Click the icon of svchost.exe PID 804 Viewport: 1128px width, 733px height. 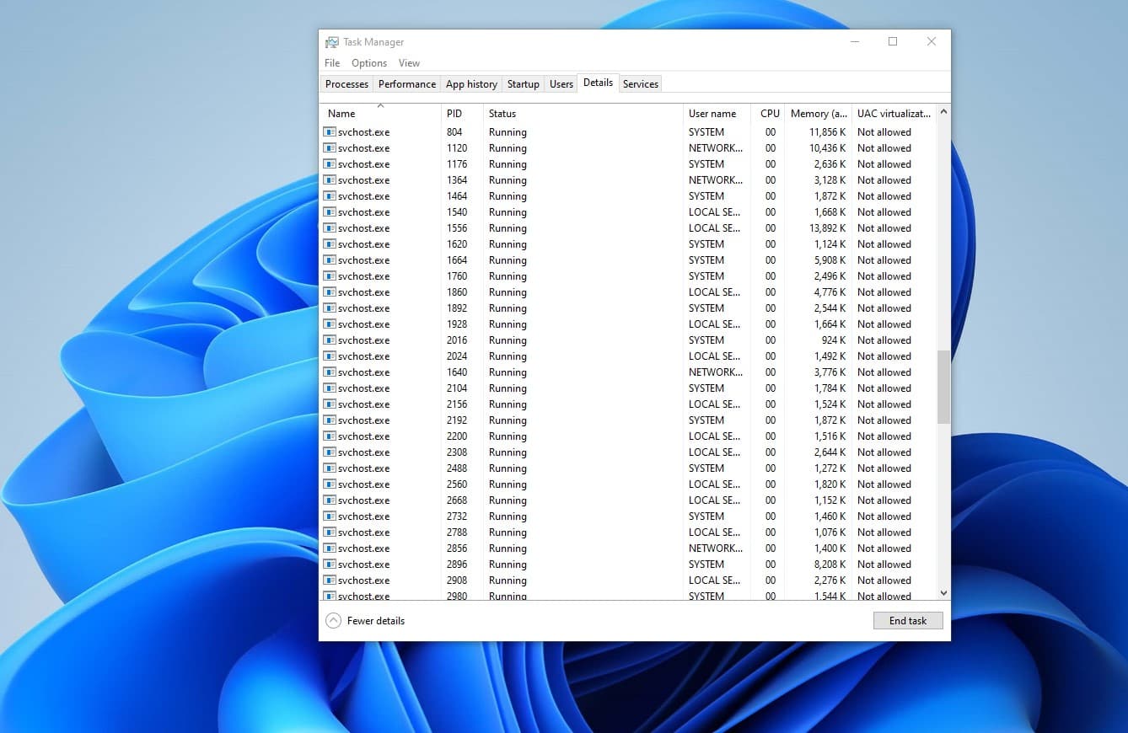(330, 132)
